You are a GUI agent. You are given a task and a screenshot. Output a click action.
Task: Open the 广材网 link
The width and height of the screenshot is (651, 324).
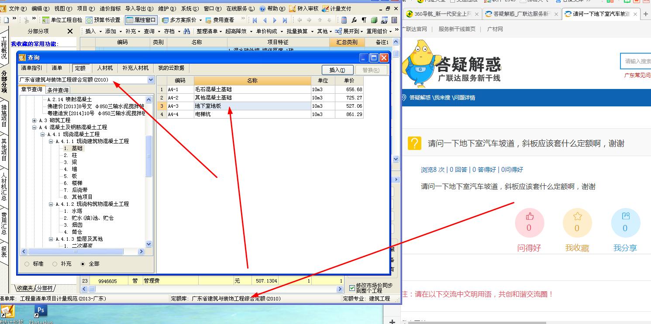pos(495,29)
